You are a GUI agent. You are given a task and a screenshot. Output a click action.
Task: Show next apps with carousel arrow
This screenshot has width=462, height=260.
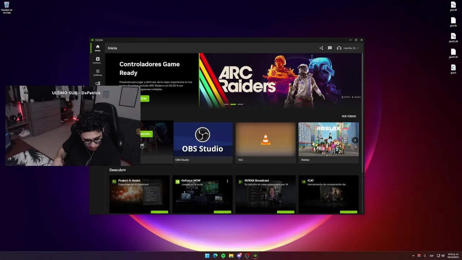[355, 140]
